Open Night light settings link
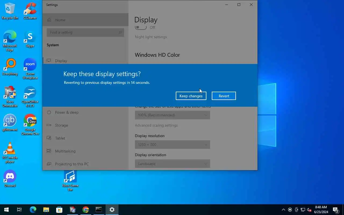The height and width of the screenshot is (215, 344). coord(151,37)
